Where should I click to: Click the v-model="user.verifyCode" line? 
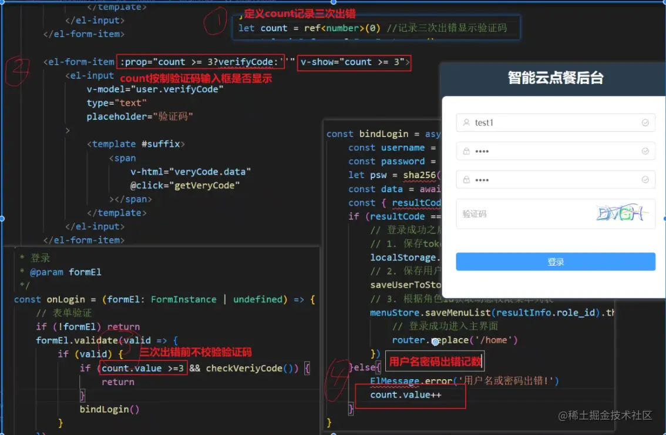(154, 89)
